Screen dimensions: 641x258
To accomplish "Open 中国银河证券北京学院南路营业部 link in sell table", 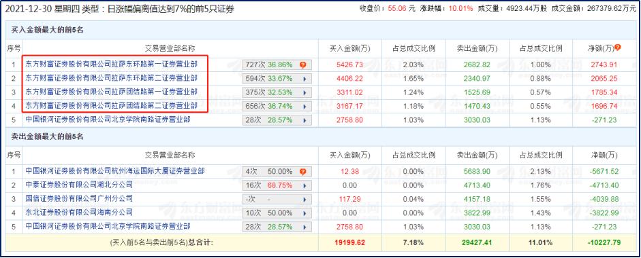I will point(108,226).
